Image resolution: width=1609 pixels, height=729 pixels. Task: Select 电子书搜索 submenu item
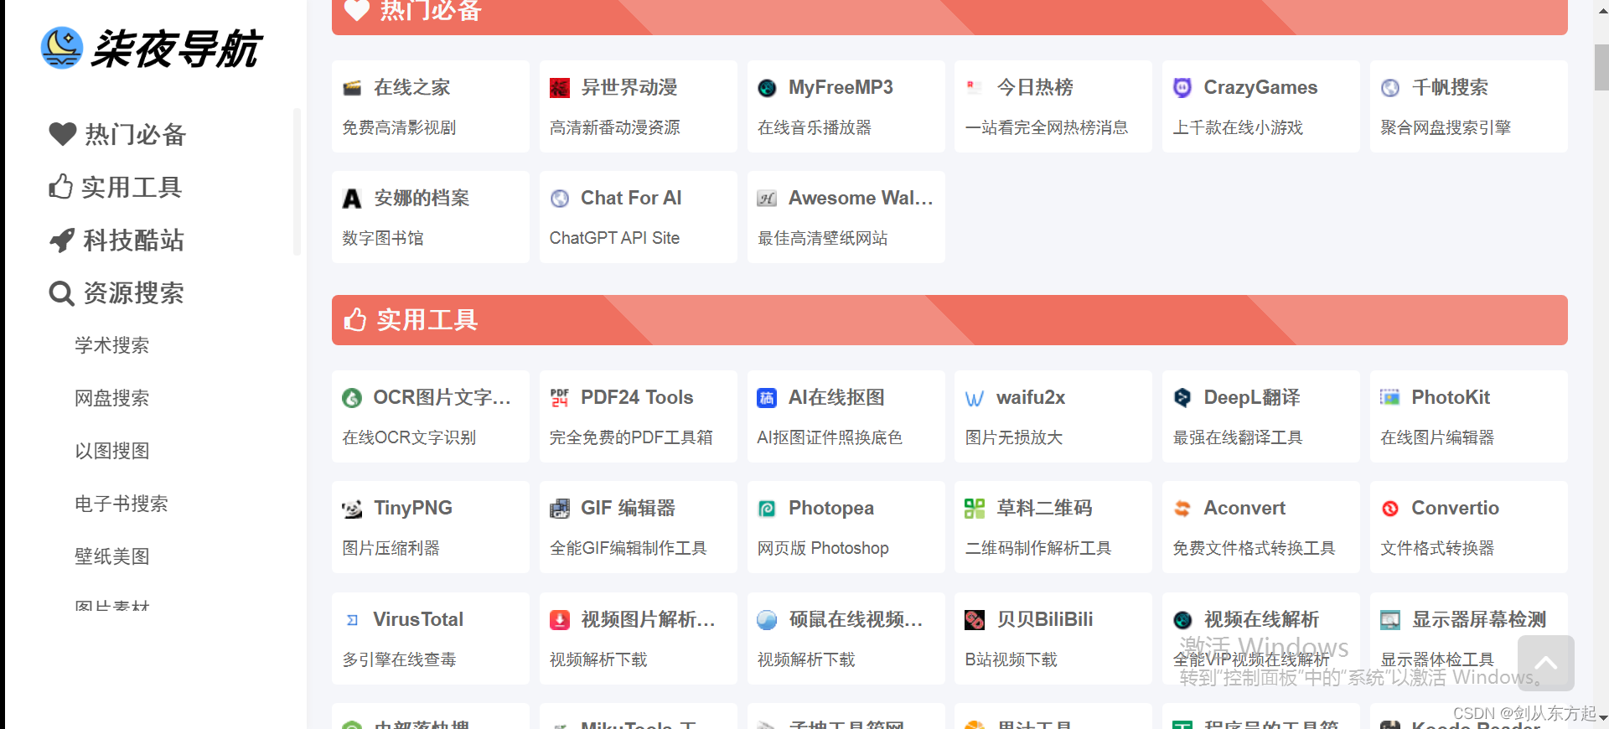tap(121, 504)
